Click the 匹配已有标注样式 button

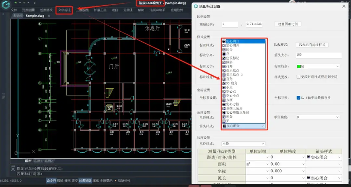pos(312,45)
